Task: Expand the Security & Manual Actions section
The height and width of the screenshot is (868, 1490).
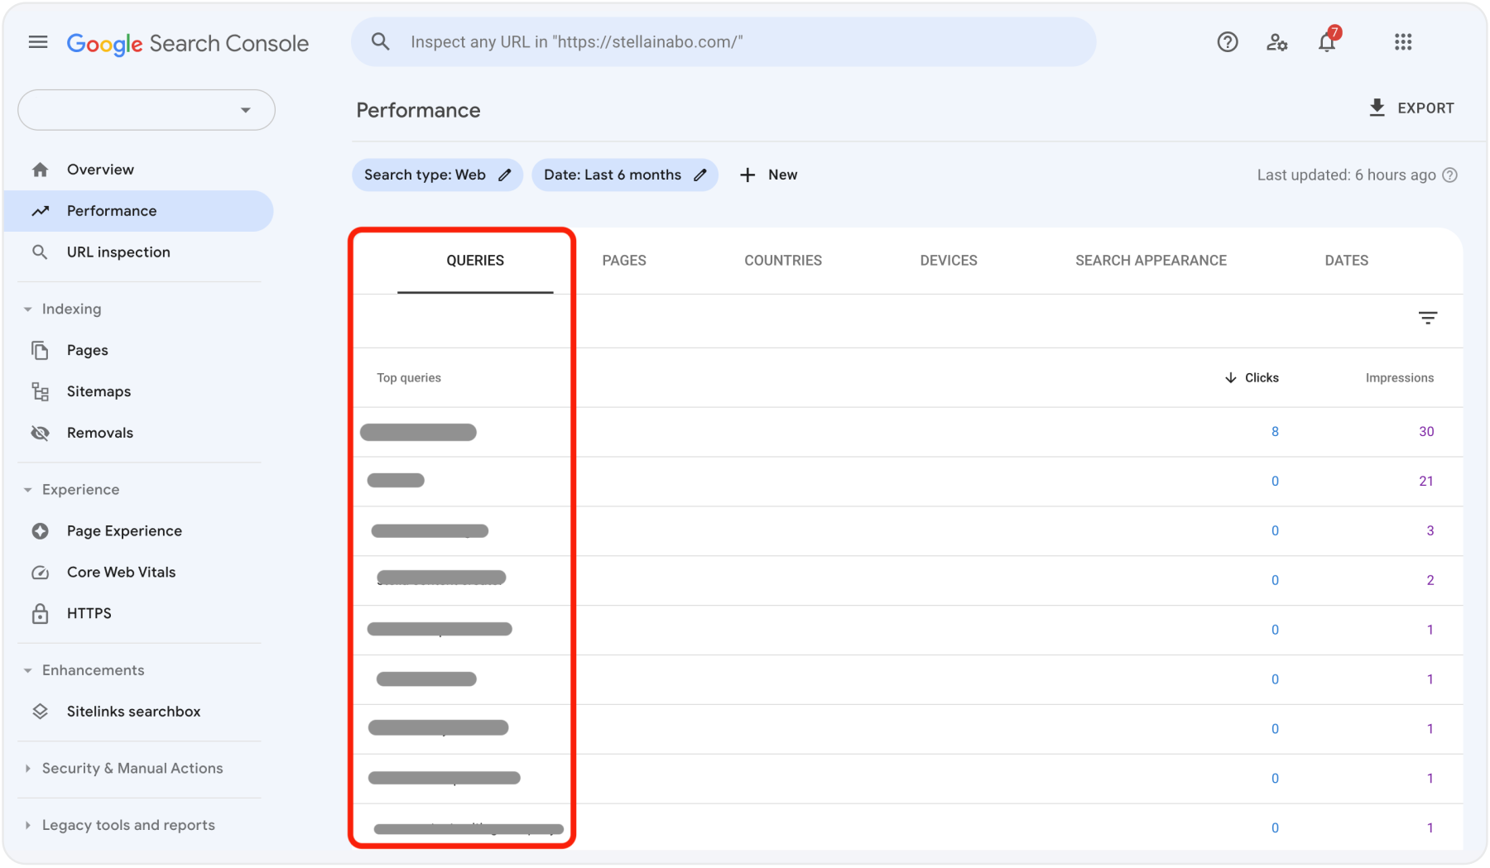Action: [132, 768]
